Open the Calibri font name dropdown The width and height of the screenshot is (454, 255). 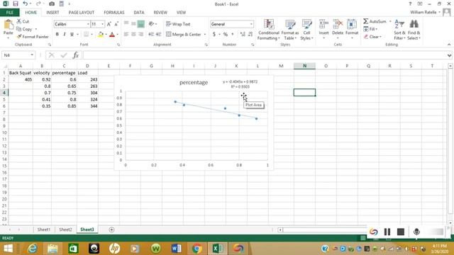tap(88, 24)
